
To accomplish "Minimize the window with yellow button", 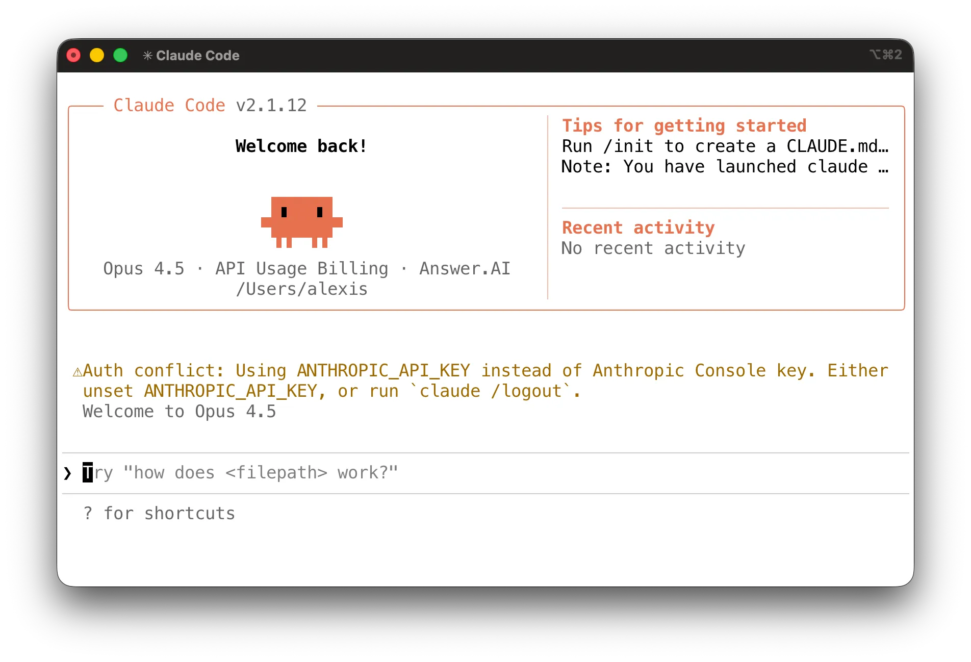I will click(97, 55).
